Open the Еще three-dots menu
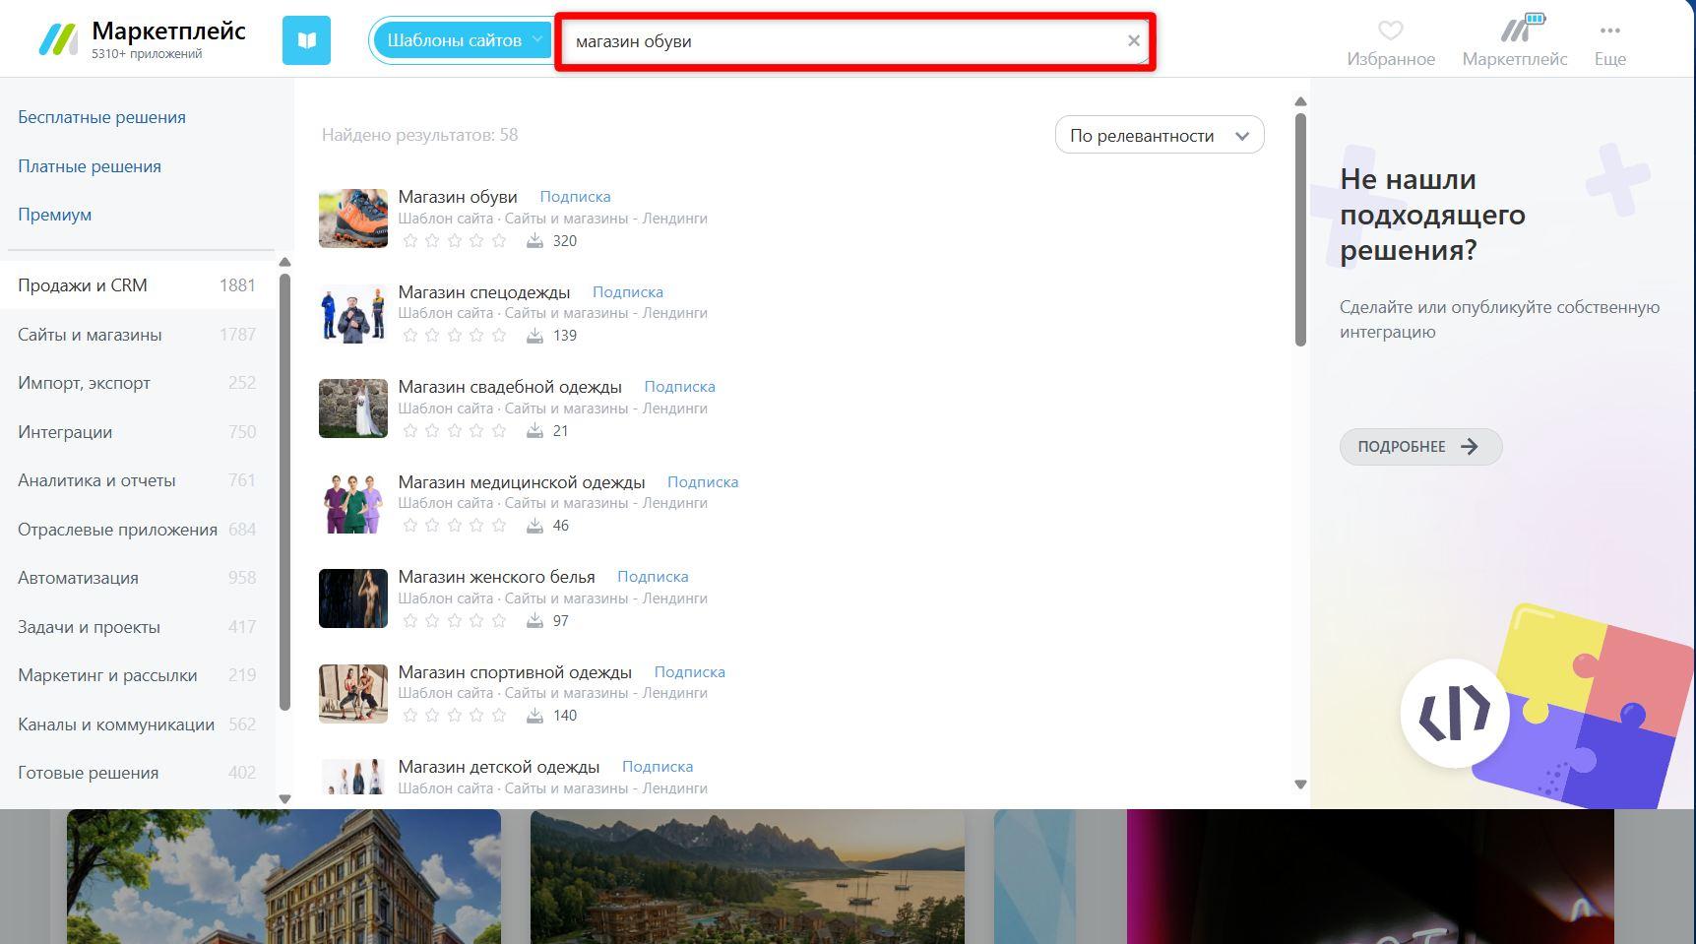 tap(1609, 31)
